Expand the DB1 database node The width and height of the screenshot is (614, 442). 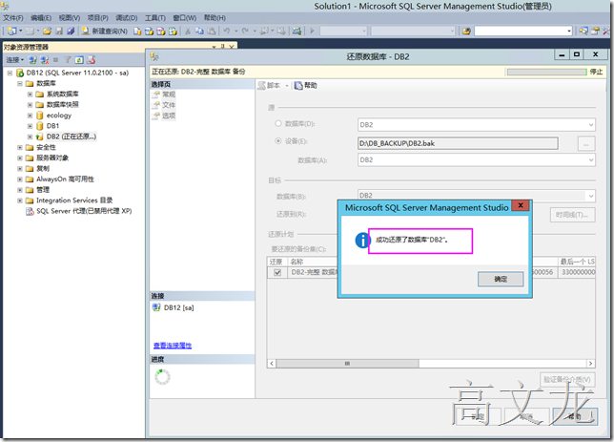(x=30, y=126)
